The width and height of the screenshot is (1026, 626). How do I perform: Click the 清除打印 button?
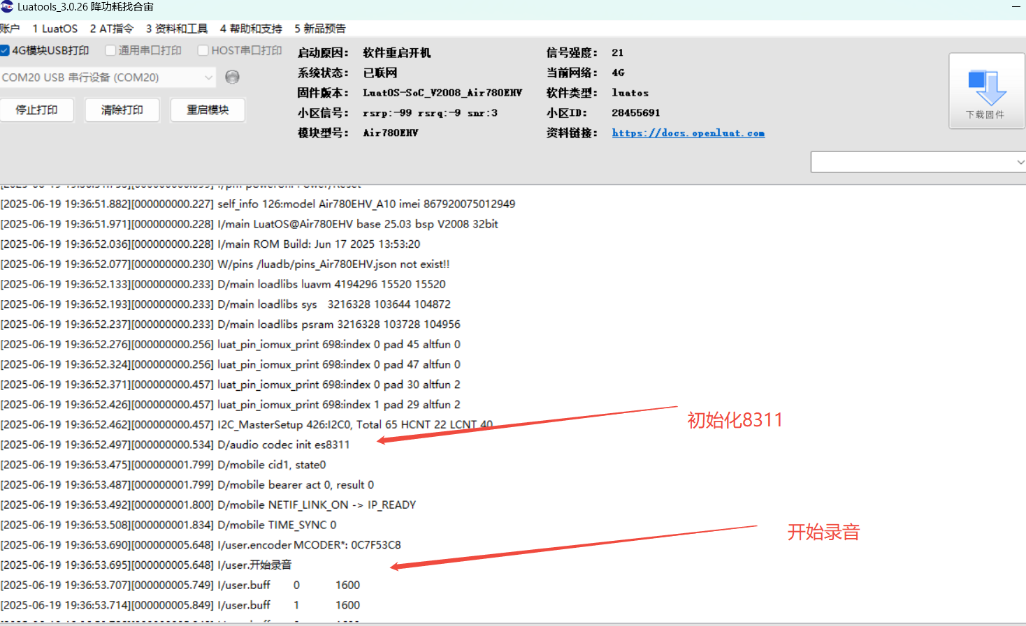coord(122,110)
